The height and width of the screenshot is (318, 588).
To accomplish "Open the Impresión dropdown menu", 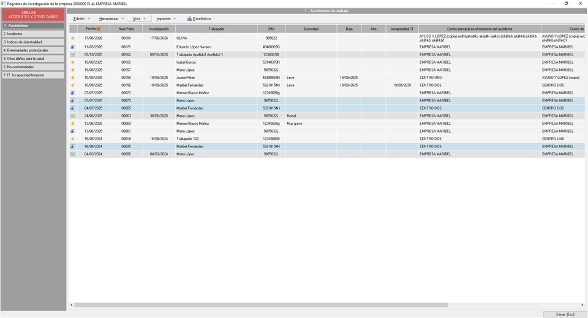I will coord(166,19).
